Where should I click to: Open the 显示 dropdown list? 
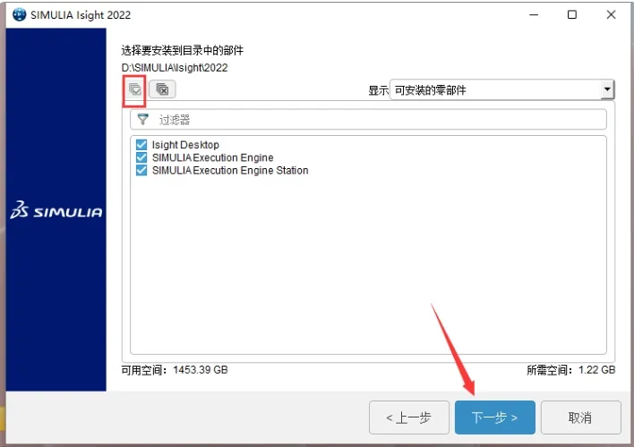tap(607, 89)
